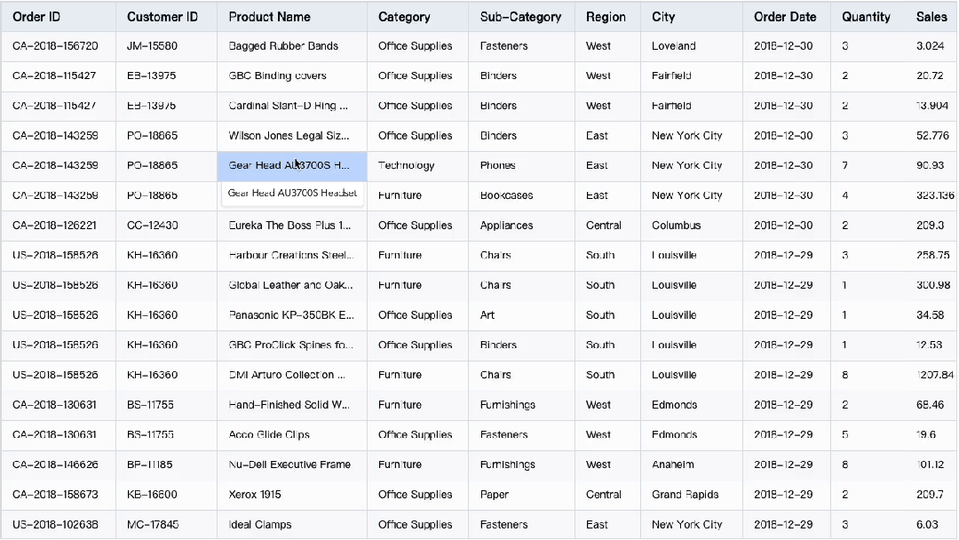
Task: Select the Xerox 1915 product cell
Action: 255,495
